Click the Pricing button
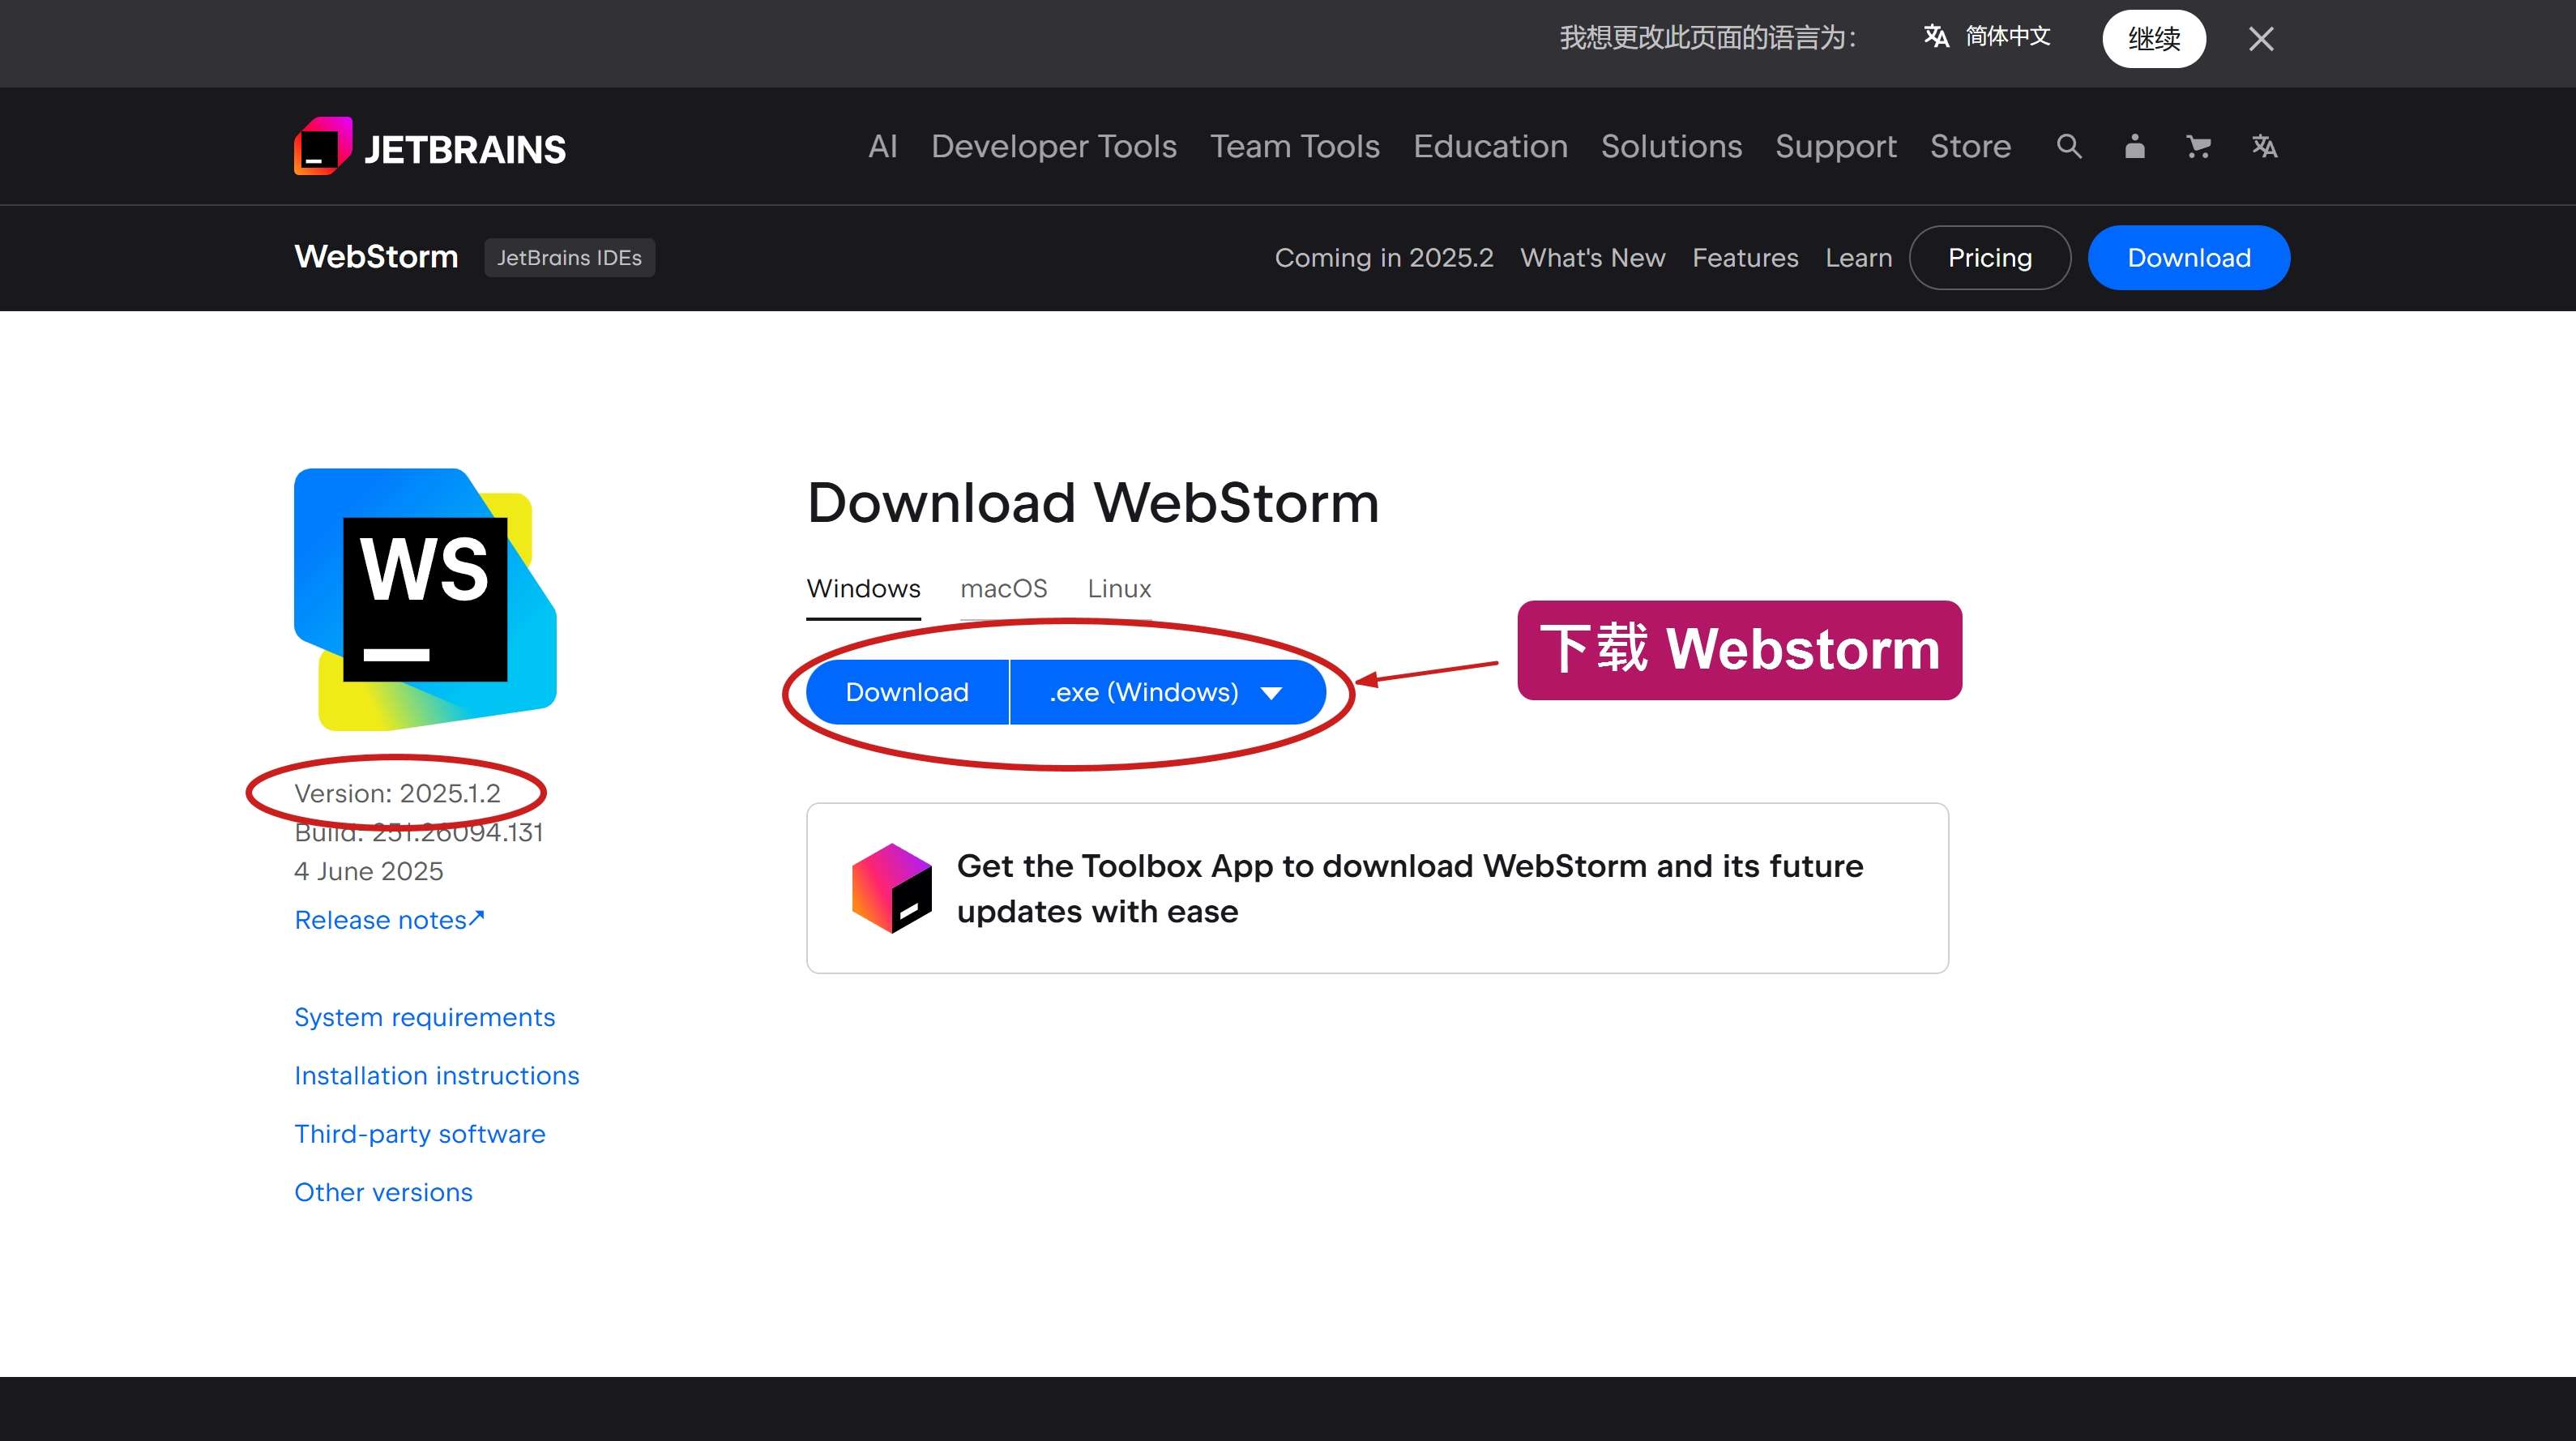The image size is (2576, 1441). (x=1990, y=258)
